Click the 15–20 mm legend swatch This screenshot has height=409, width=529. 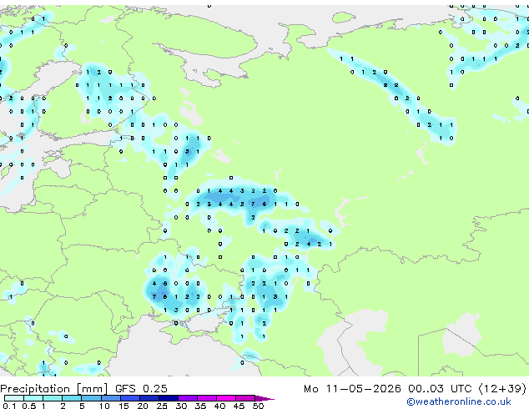click(129, 398)
